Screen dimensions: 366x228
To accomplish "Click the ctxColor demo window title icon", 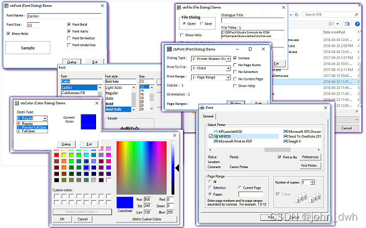I will point(17,103).
